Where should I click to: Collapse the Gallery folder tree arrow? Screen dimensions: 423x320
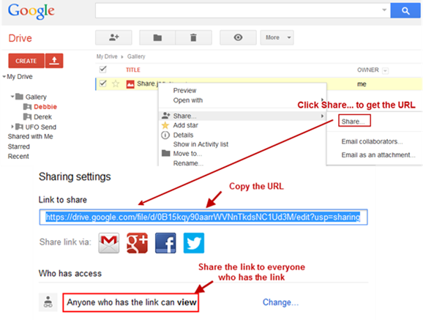click(x=12, y=97)
